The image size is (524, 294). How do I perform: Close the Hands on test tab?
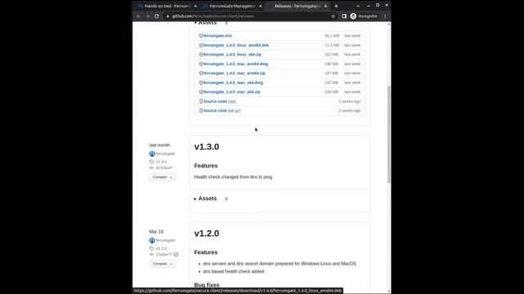pos(196,6)
